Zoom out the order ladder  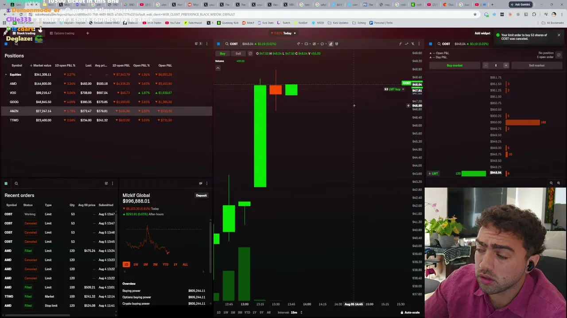551,183
